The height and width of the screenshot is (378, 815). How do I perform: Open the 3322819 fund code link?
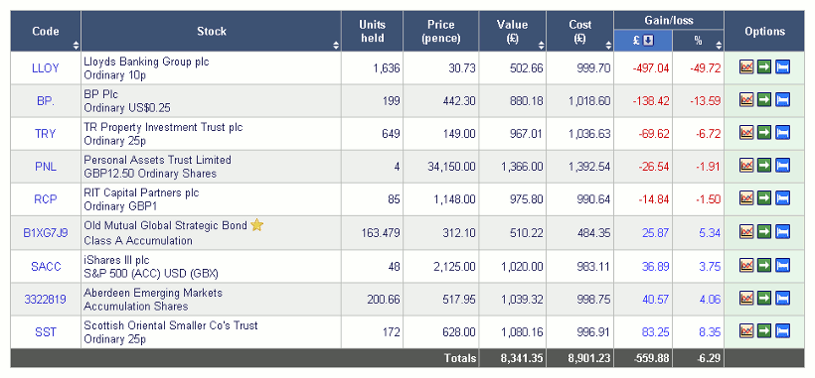coord(46,299)
